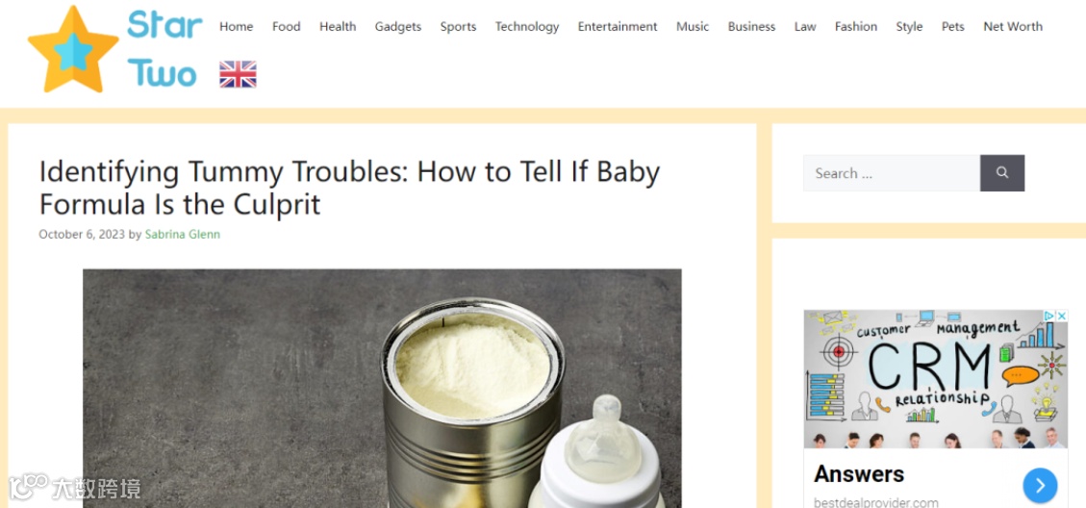The height and width of the screenshot is (508, 1086).
Task: Click the AdChoices triangle icon
Action: (x=1050, y=316)
